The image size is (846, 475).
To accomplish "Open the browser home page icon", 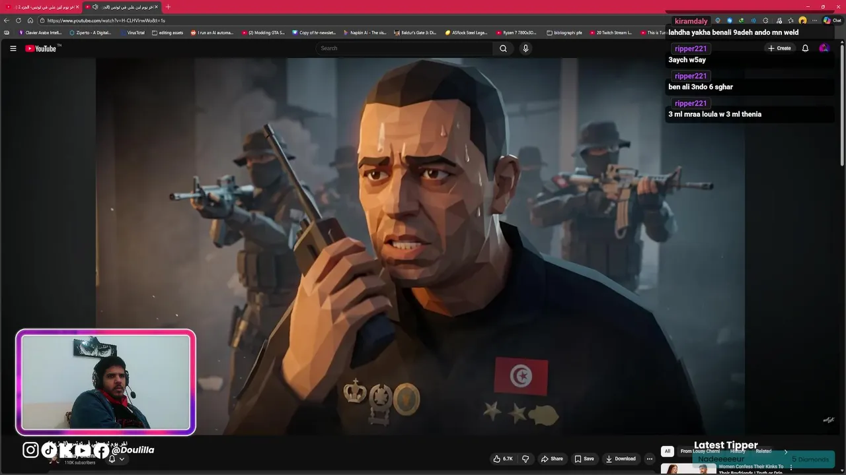I will [30, 20].
